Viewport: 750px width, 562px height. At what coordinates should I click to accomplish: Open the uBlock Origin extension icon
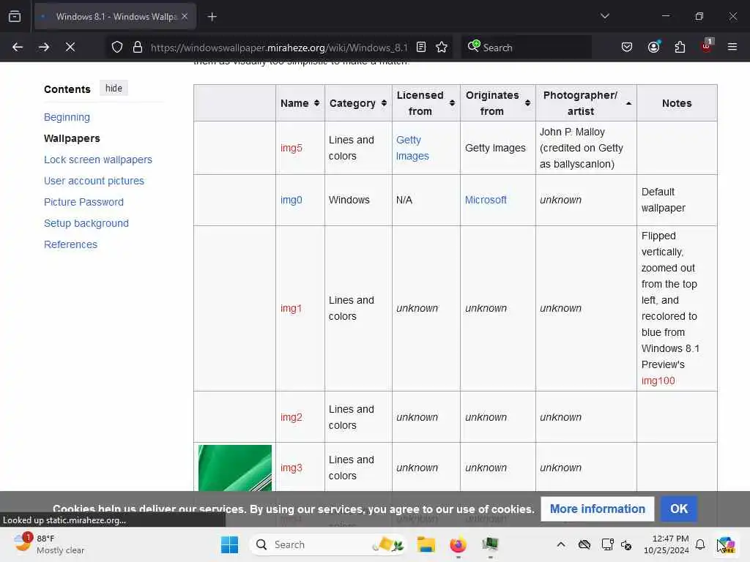click(707, 46)
